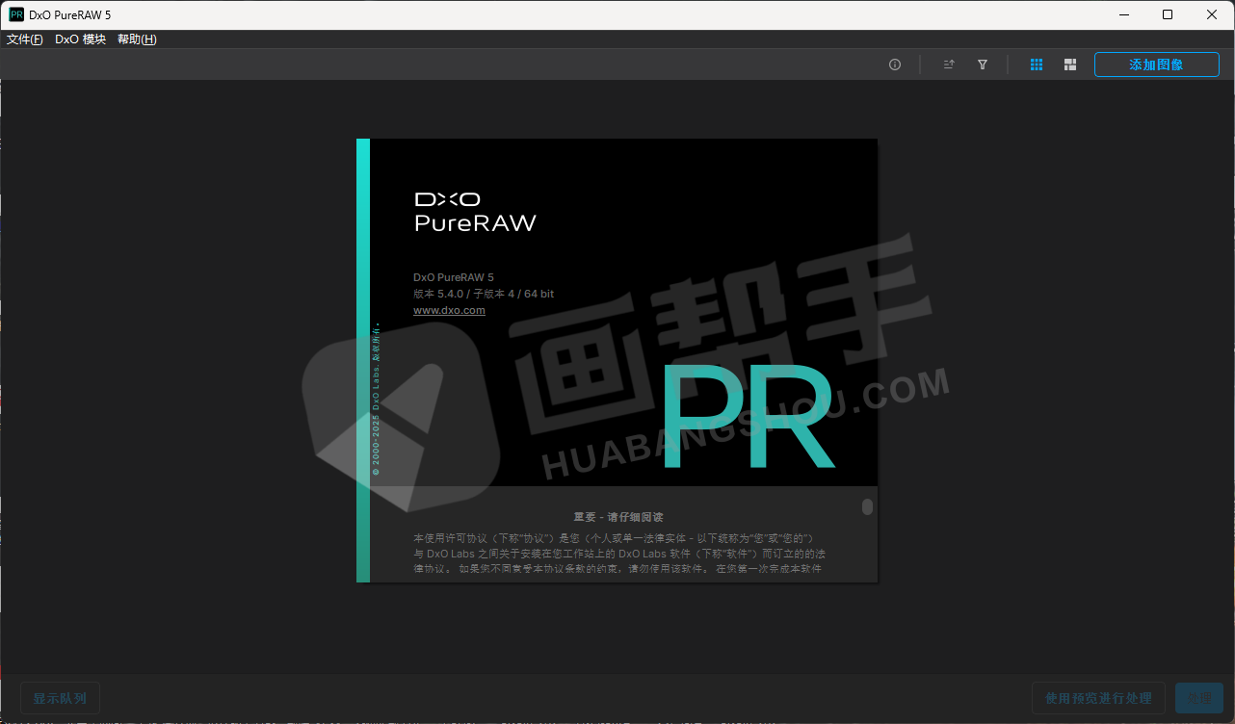This screenshot has width=1235, height=724.
Task: Click the blue process button at bottom right
Action: [x=1198, y=698]
